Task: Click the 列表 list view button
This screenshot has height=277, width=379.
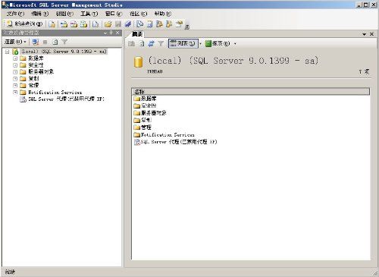Action: tap(183, 43)
